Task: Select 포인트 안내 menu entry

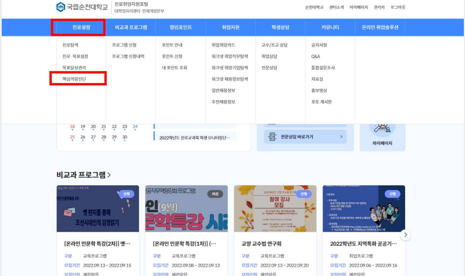Action: pyautogui.click(x=173, y=45)
